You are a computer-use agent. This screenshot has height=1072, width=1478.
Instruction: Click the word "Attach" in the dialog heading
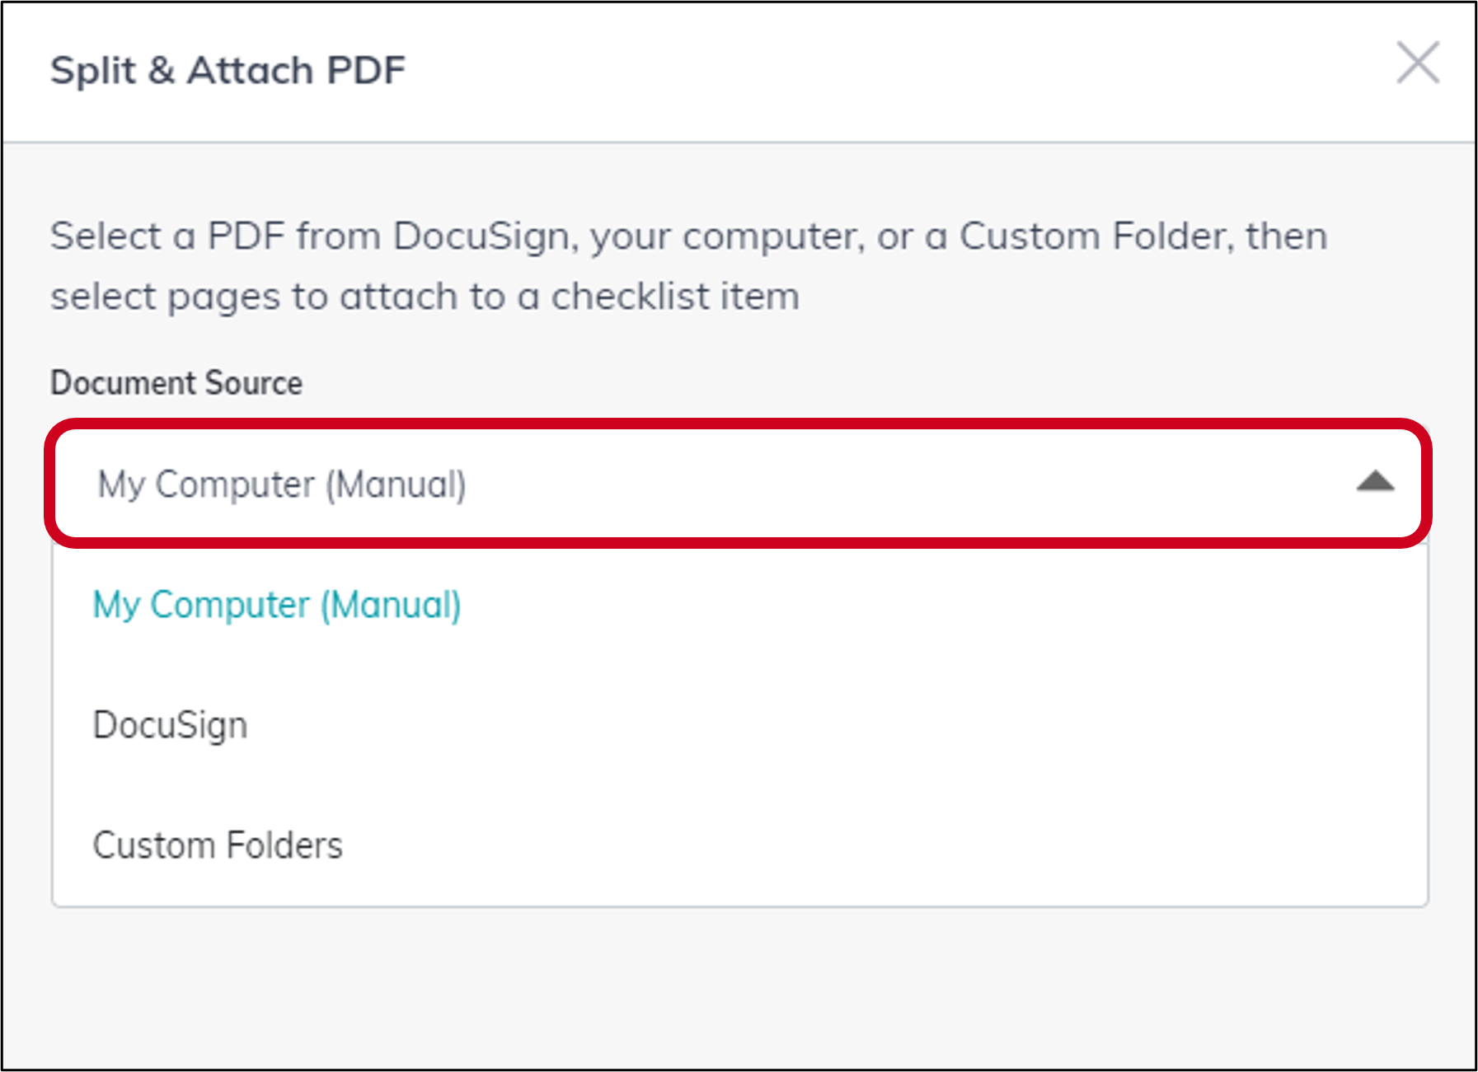coord(251,70)
